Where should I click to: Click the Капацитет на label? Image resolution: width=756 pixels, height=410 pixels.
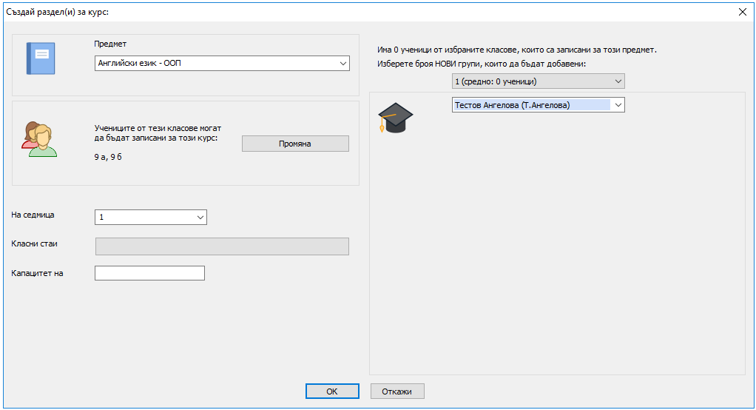point(37,273)
